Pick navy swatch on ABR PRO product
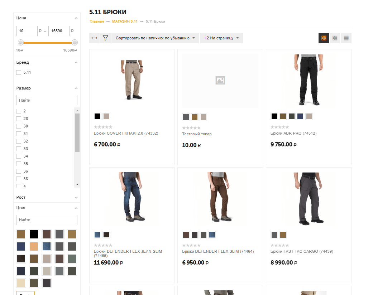The width and height of the screenshot is (392, 295). (x=300, y=116)
